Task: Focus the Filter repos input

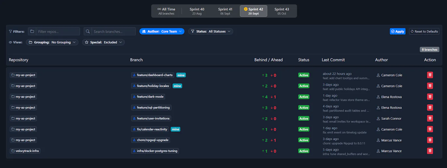Action: (x=58, y=31)
